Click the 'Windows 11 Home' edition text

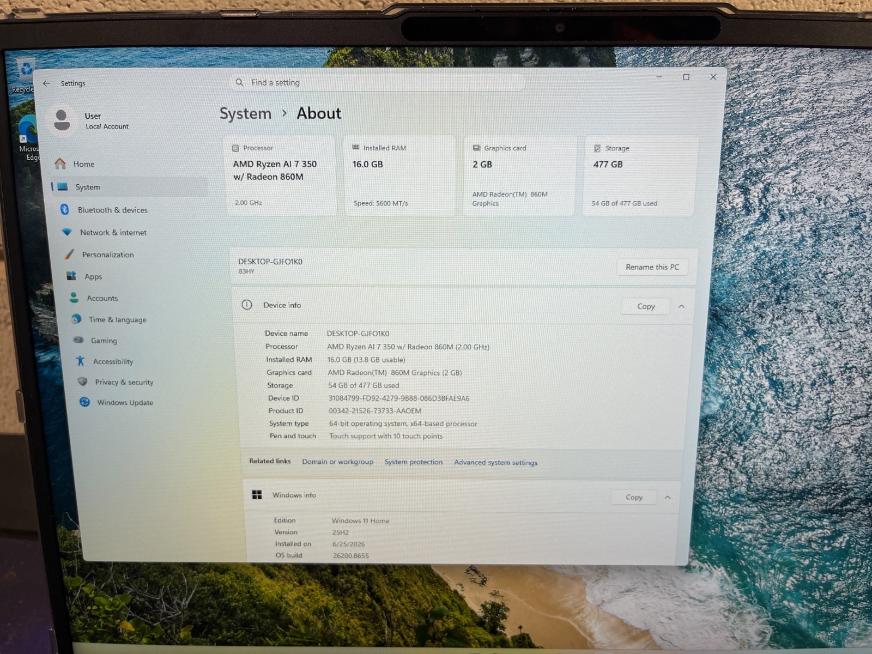point(360,520)
